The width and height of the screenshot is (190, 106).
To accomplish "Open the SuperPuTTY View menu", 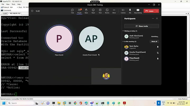I will [8, 4].
